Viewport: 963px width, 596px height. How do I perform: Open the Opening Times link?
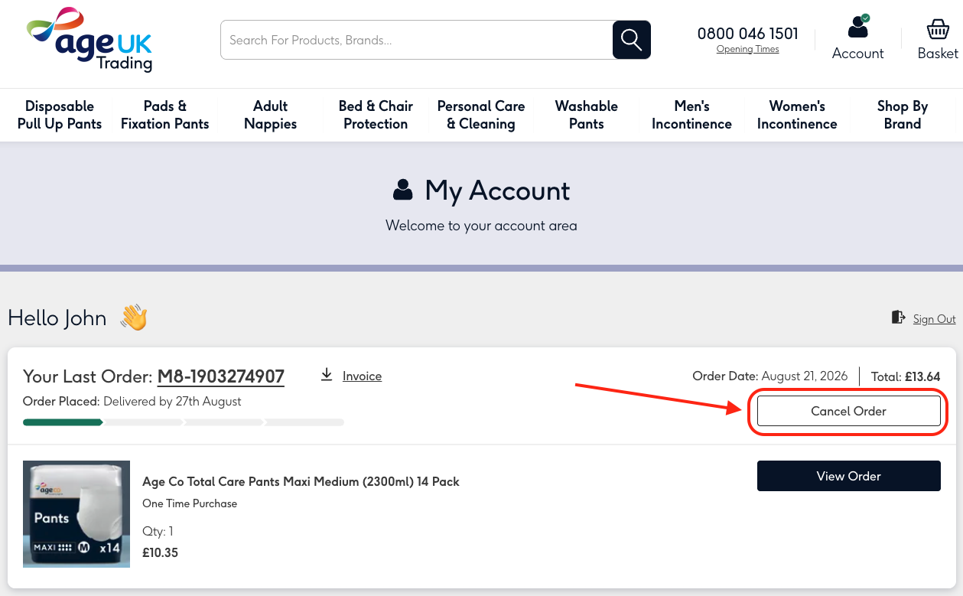coord(747,49)
